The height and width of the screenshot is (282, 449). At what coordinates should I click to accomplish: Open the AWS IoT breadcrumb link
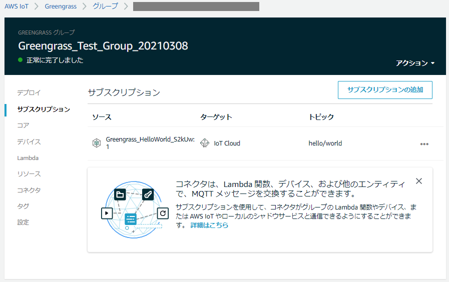(x=17, y=6)
